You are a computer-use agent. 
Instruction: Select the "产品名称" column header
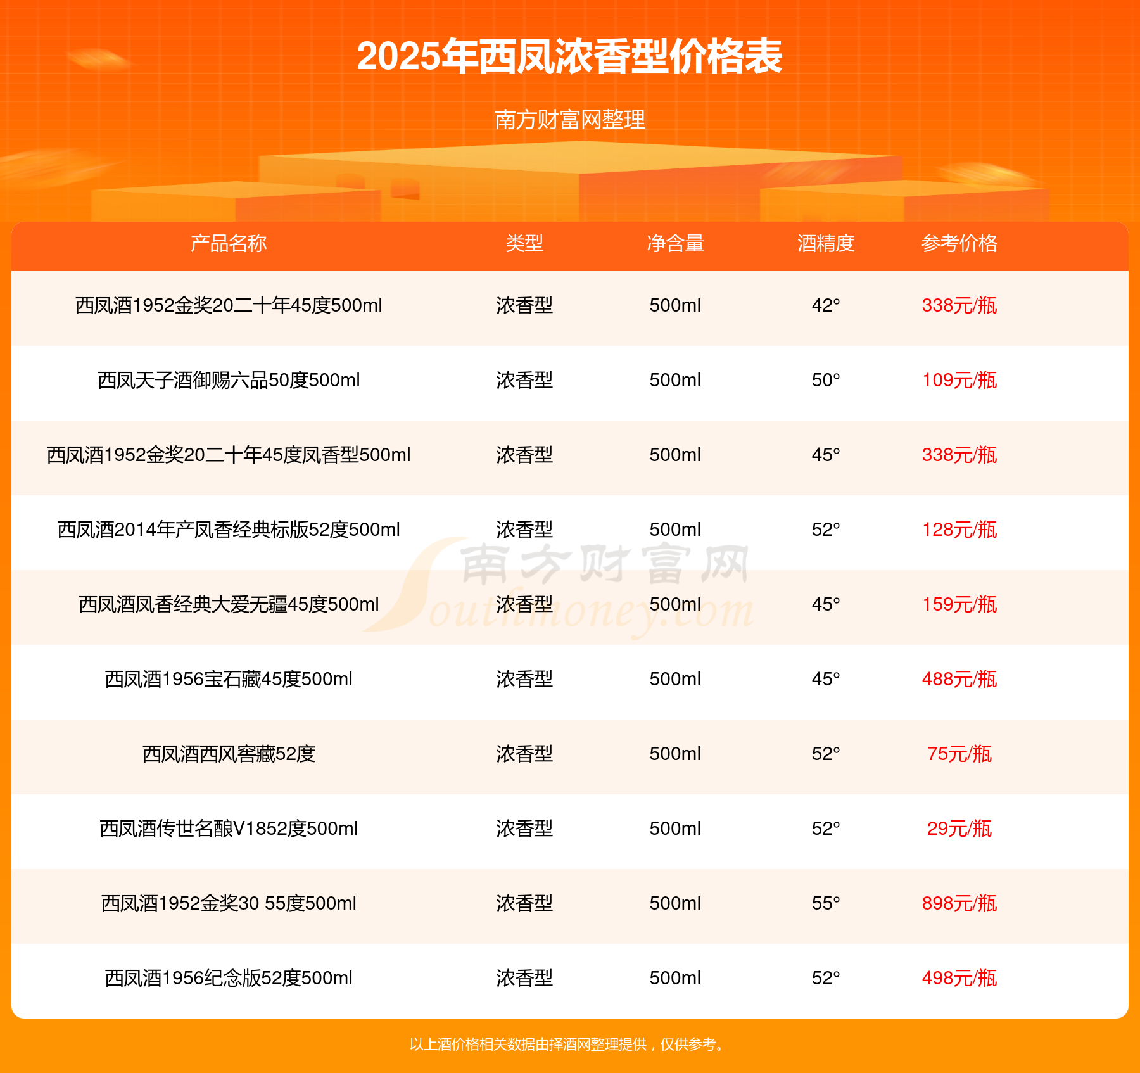click(229, 243)
